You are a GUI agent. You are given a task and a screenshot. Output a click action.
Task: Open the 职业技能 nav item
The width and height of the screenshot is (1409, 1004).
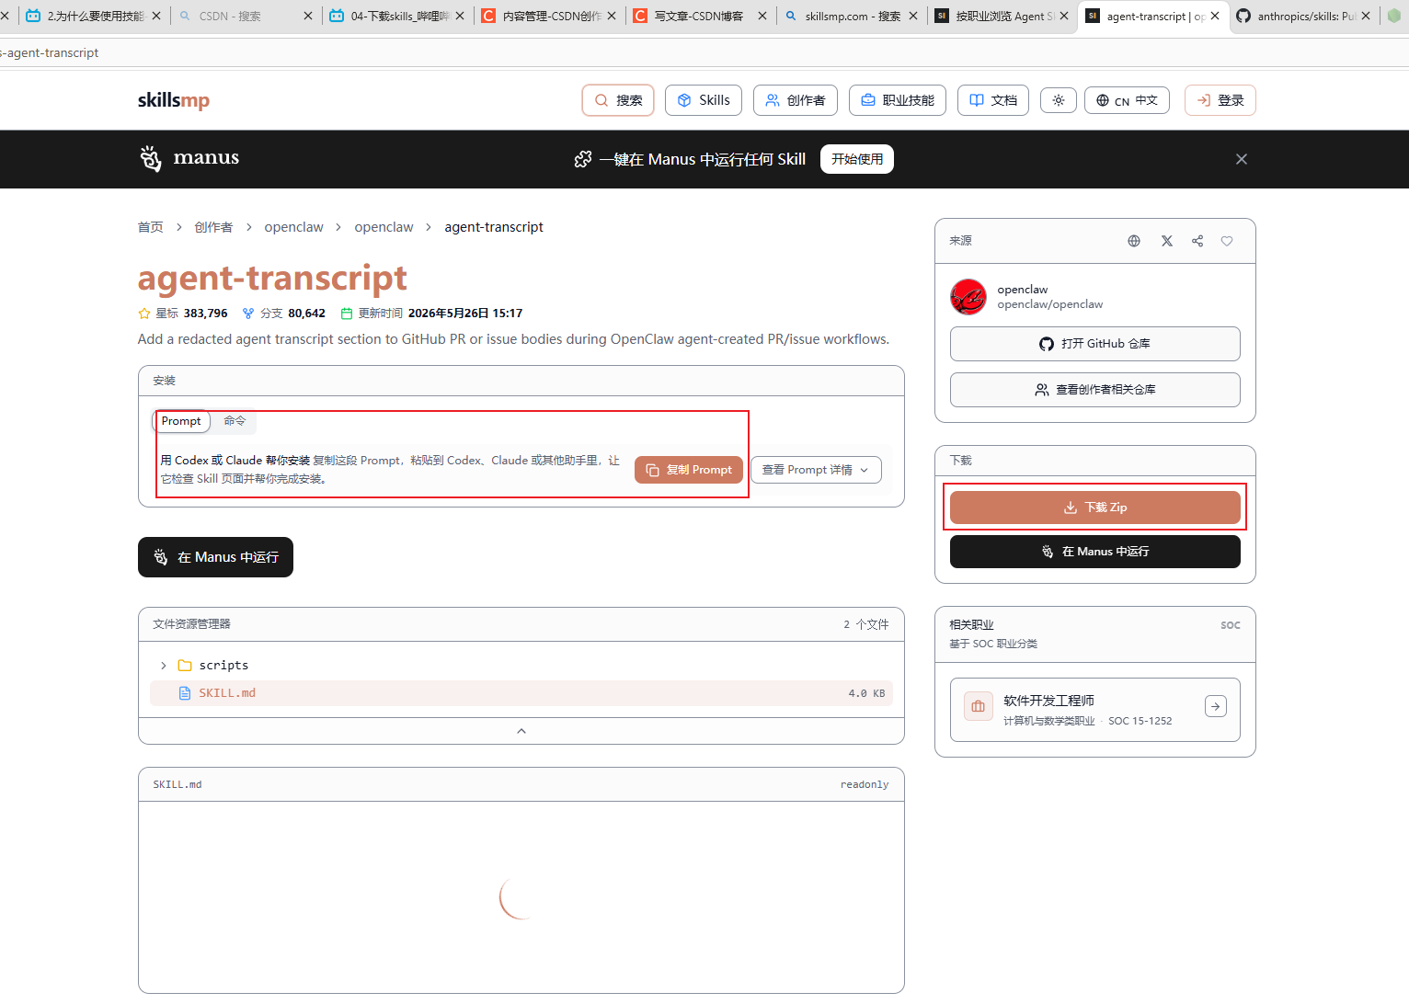click(x=898, y=100)
